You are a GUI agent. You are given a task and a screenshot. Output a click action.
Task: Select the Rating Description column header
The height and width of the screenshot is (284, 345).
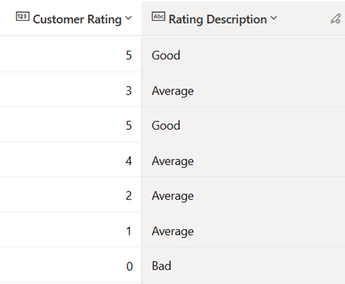click(243, 19)
